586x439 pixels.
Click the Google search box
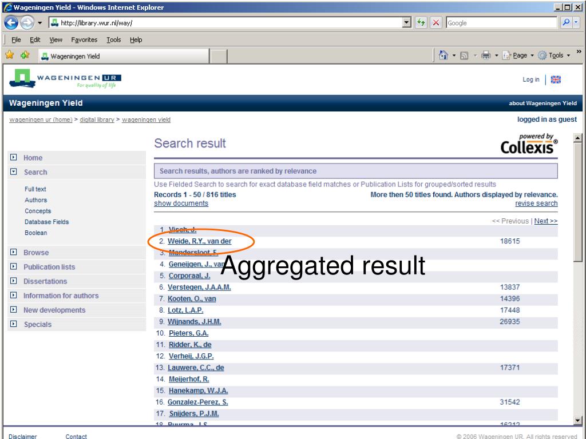pos(501,23)
